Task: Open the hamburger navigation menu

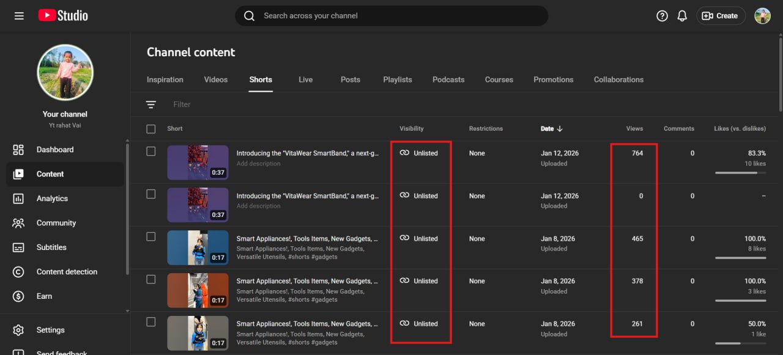Action: click(19, 16)
